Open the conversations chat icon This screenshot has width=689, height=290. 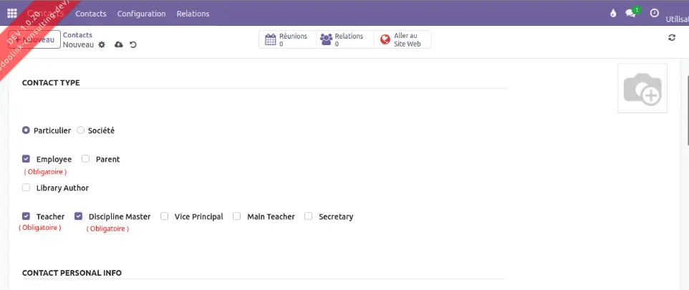click(630, 13)
